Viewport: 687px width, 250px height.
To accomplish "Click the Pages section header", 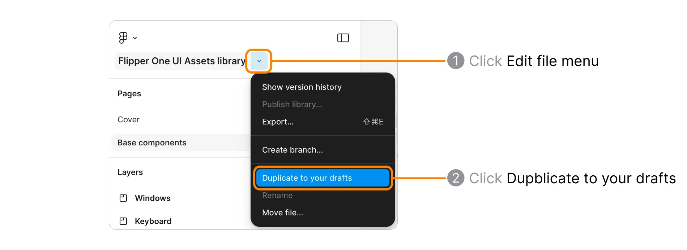I will 129,93.
